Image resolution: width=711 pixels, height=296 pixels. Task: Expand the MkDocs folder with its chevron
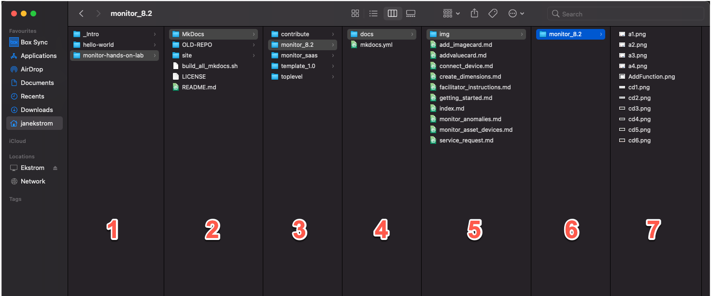(x=255, y=34)
